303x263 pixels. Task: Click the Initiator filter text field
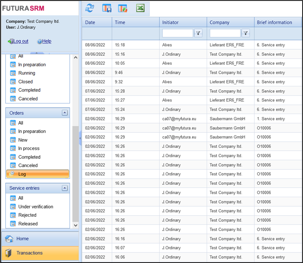(x=177, y=33)
